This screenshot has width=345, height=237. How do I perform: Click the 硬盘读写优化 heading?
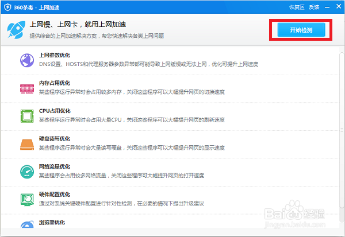coord(55,139)
